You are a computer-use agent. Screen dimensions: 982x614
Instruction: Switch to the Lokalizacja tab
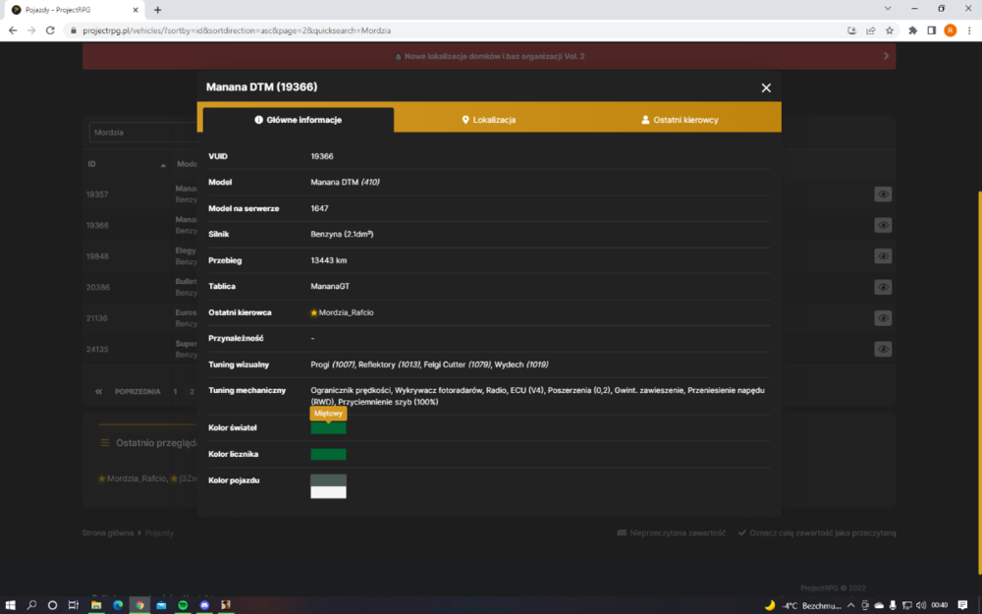point(488,120)
